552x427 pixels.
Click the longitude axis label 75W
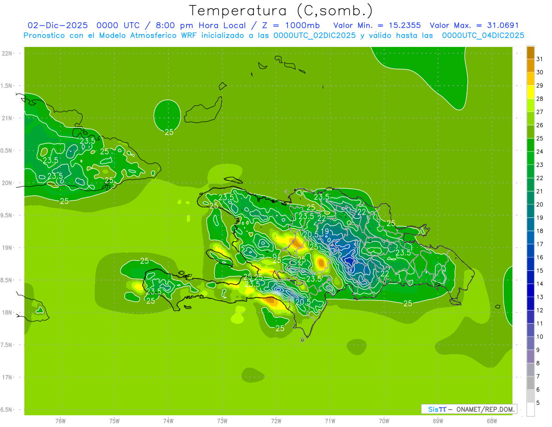click(x=115, y=421)
